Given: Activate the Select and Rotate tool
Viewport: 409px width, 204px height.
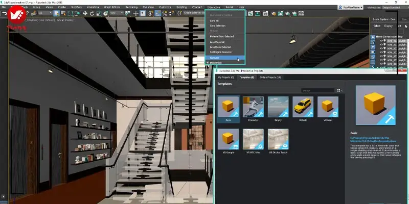Looking at the screenshot, I should coord(92,13).
